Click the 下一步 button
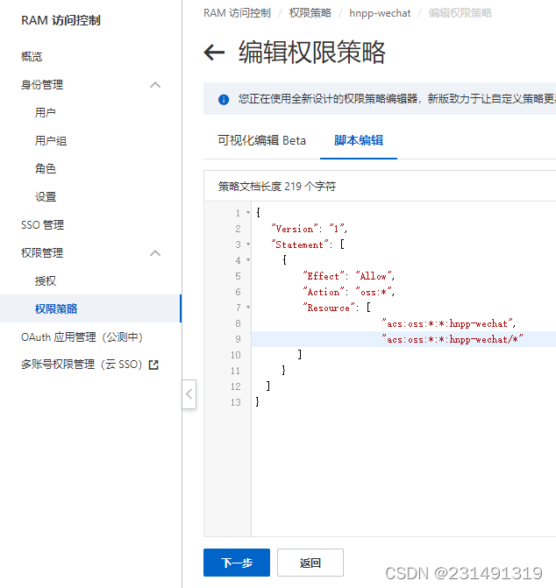The width and height of the screenshot is (556, 588). (237, 563)
